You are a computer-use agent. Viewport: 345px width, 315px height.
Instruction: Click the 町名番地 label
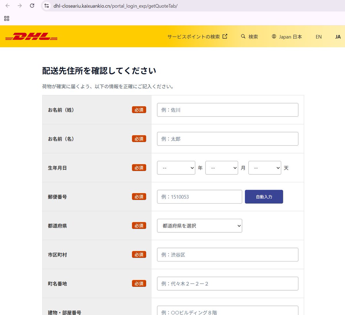[57, 284]
